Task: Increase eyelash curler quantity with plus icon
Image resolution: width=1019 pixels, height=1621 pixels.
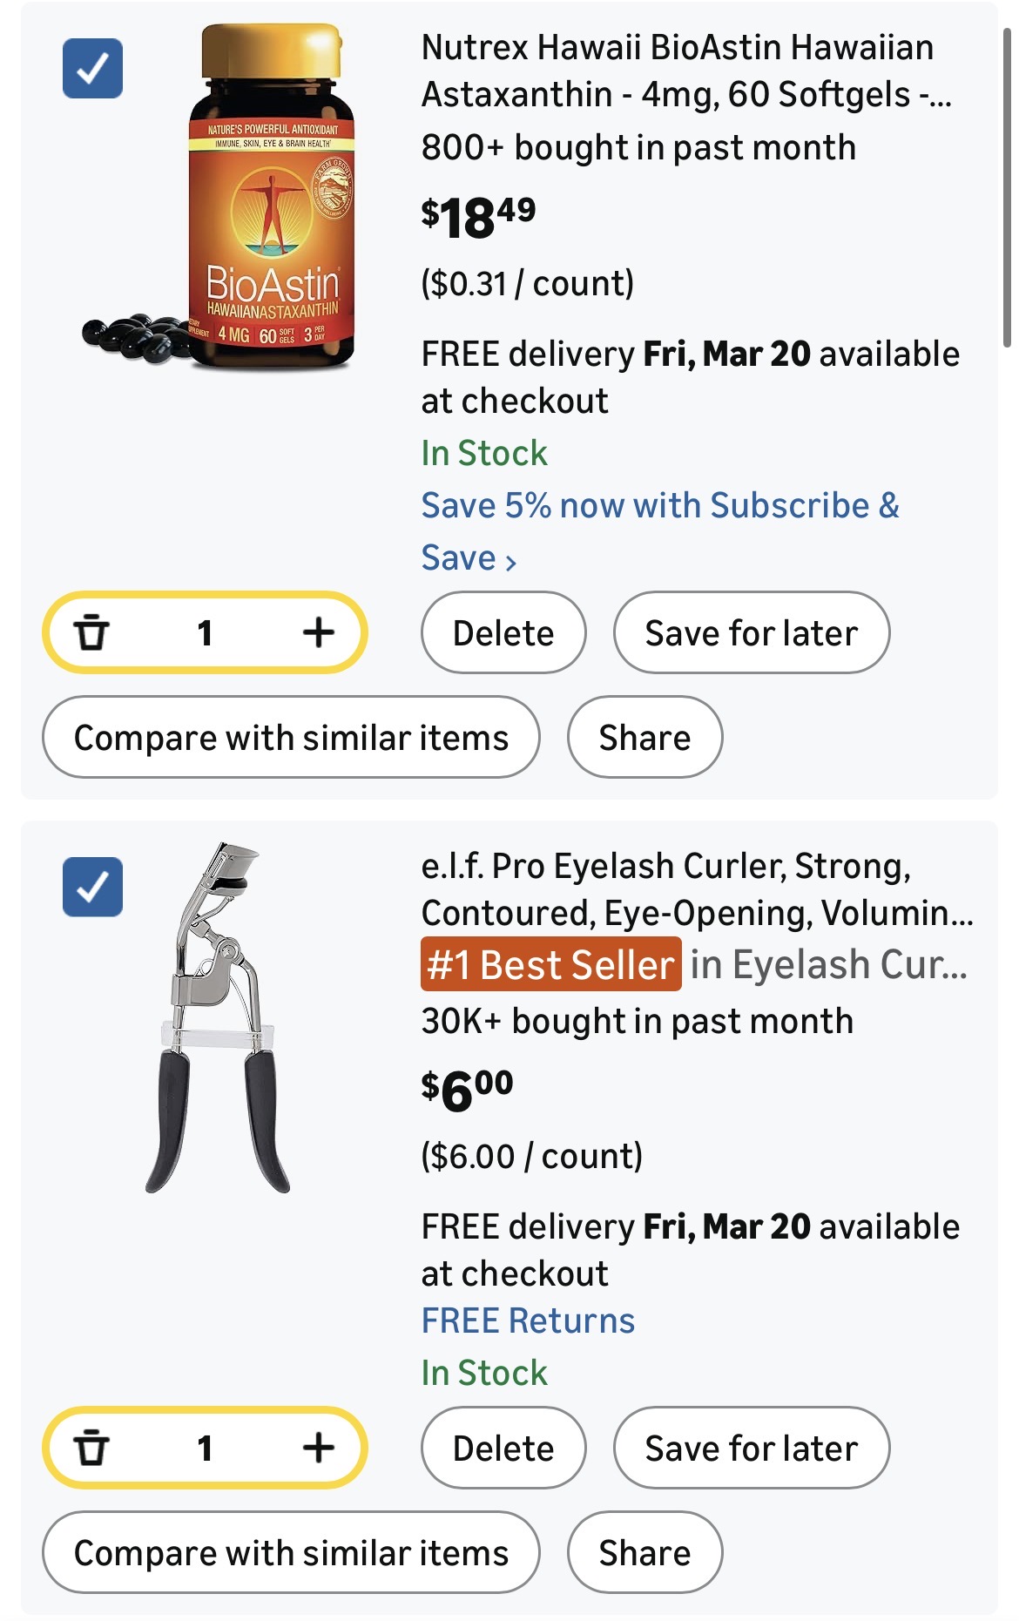Action: [319, 1448]
